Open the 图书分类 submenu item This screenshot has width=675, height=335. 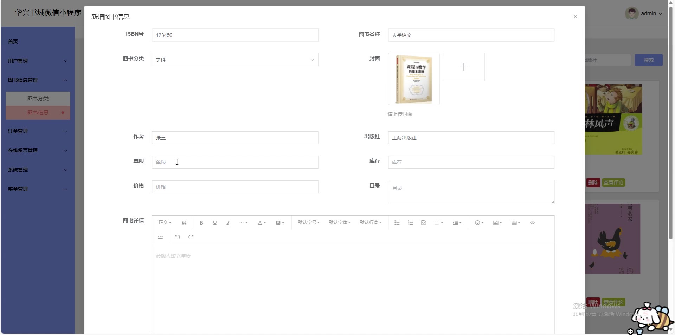click(38, 99)
